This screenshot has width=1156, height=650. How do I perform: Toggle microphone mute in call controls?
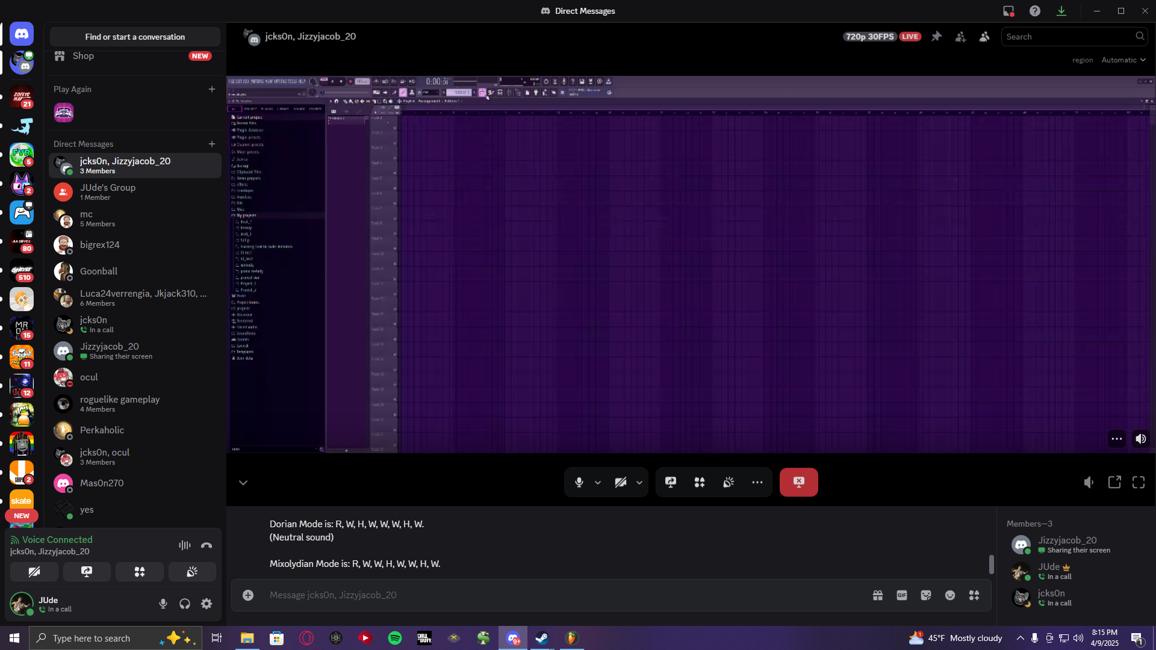point(579,482)
